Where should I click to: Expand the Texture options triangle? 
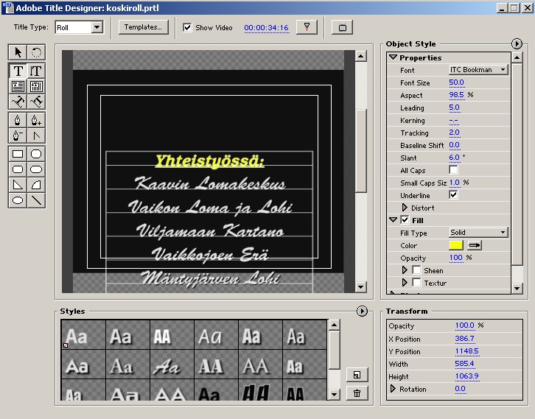(x=405, y=283)
